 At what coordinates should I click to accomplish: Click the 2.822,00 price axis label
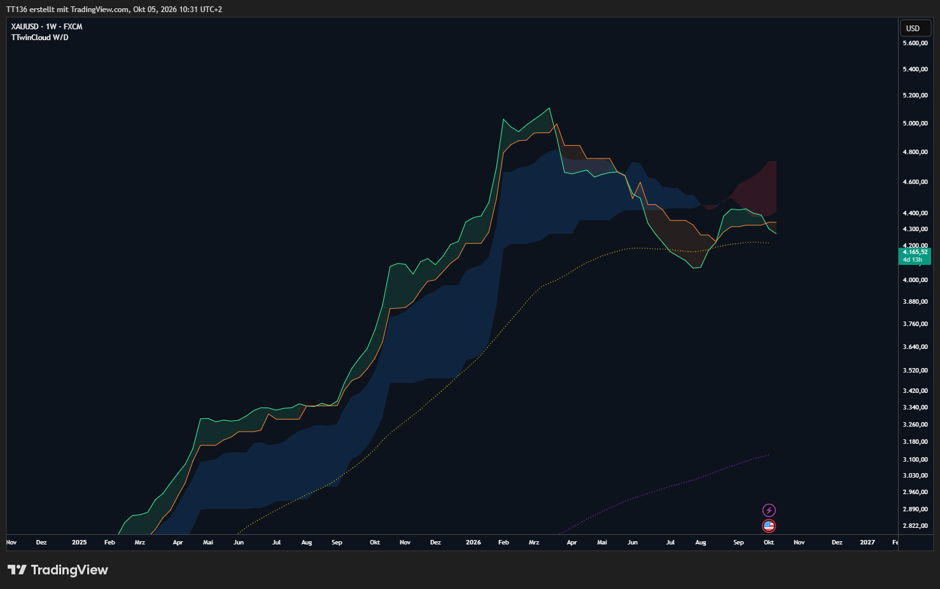pyautogui.click(x=915, y=526)
